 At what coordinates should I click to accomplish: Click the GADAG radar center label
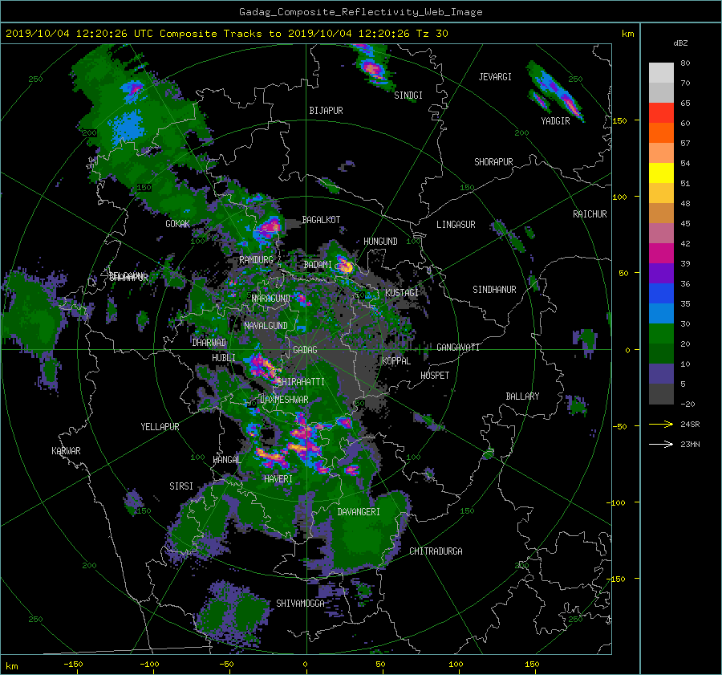(x=305, y=350)
